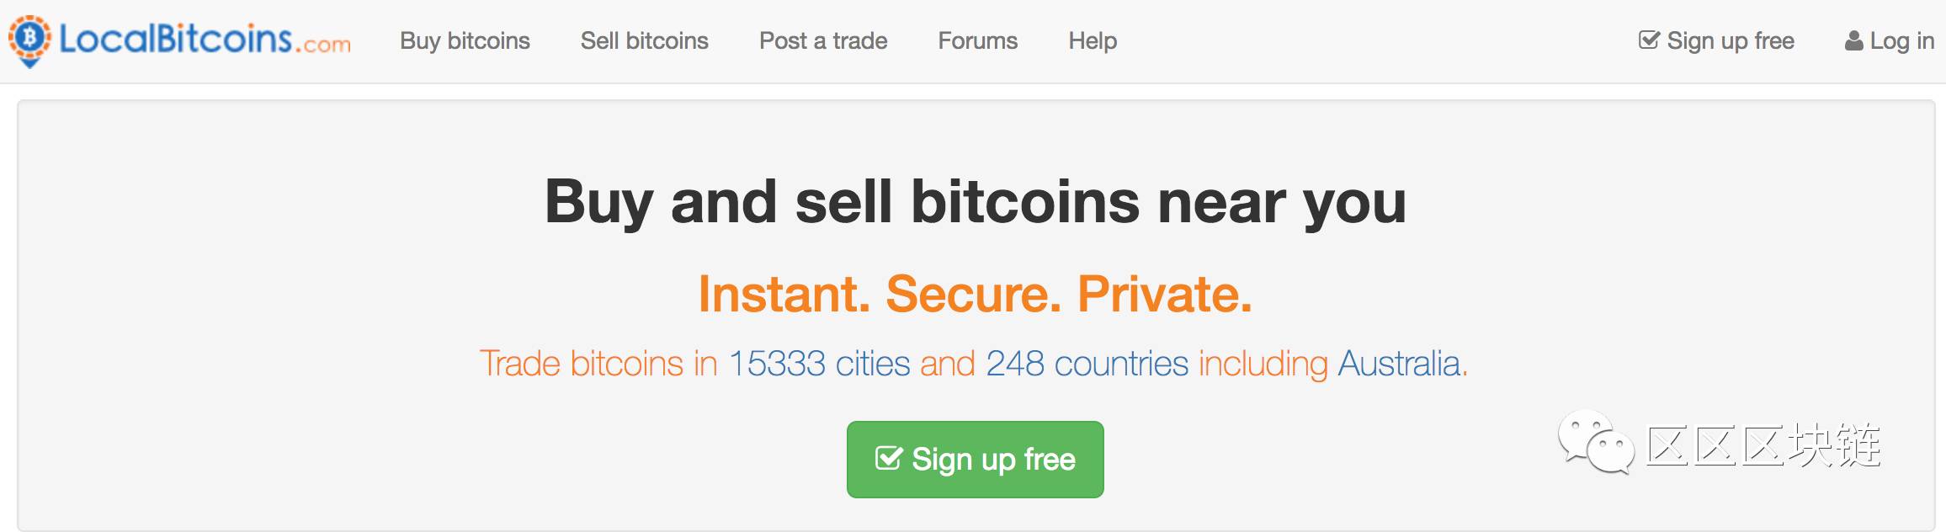Open the 15333 cities link

(819, 364)
